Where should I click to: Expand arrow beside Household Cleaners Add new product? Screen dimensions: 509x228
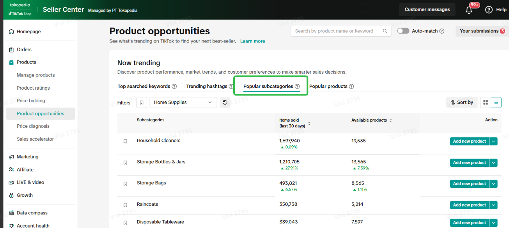494,141
